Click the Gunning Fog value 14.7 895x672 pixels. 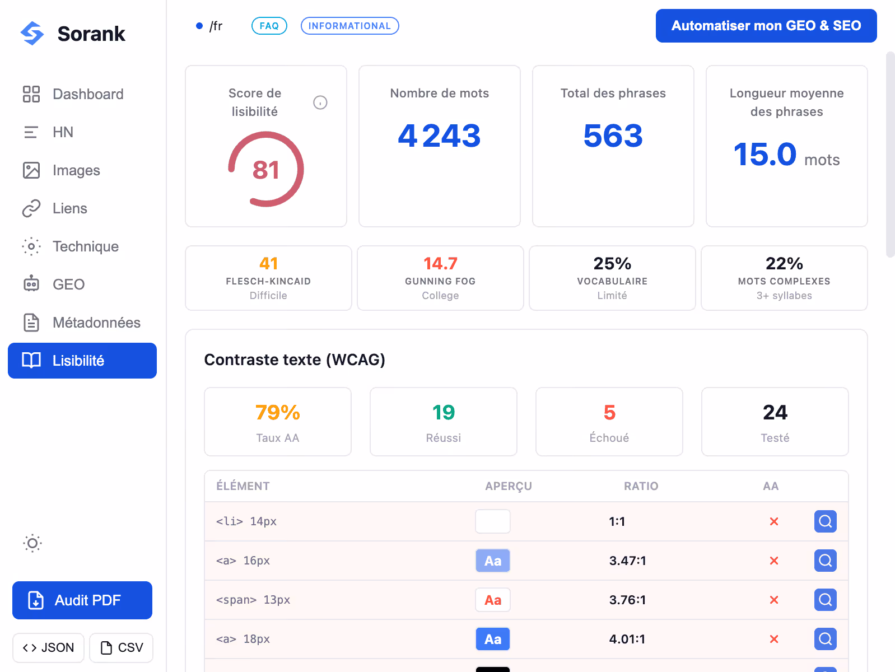(440, 263)
